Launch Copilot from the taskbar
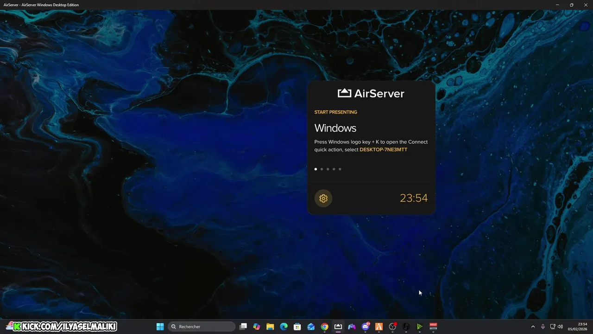The image size is (593, 334). (x=257, y=327)
